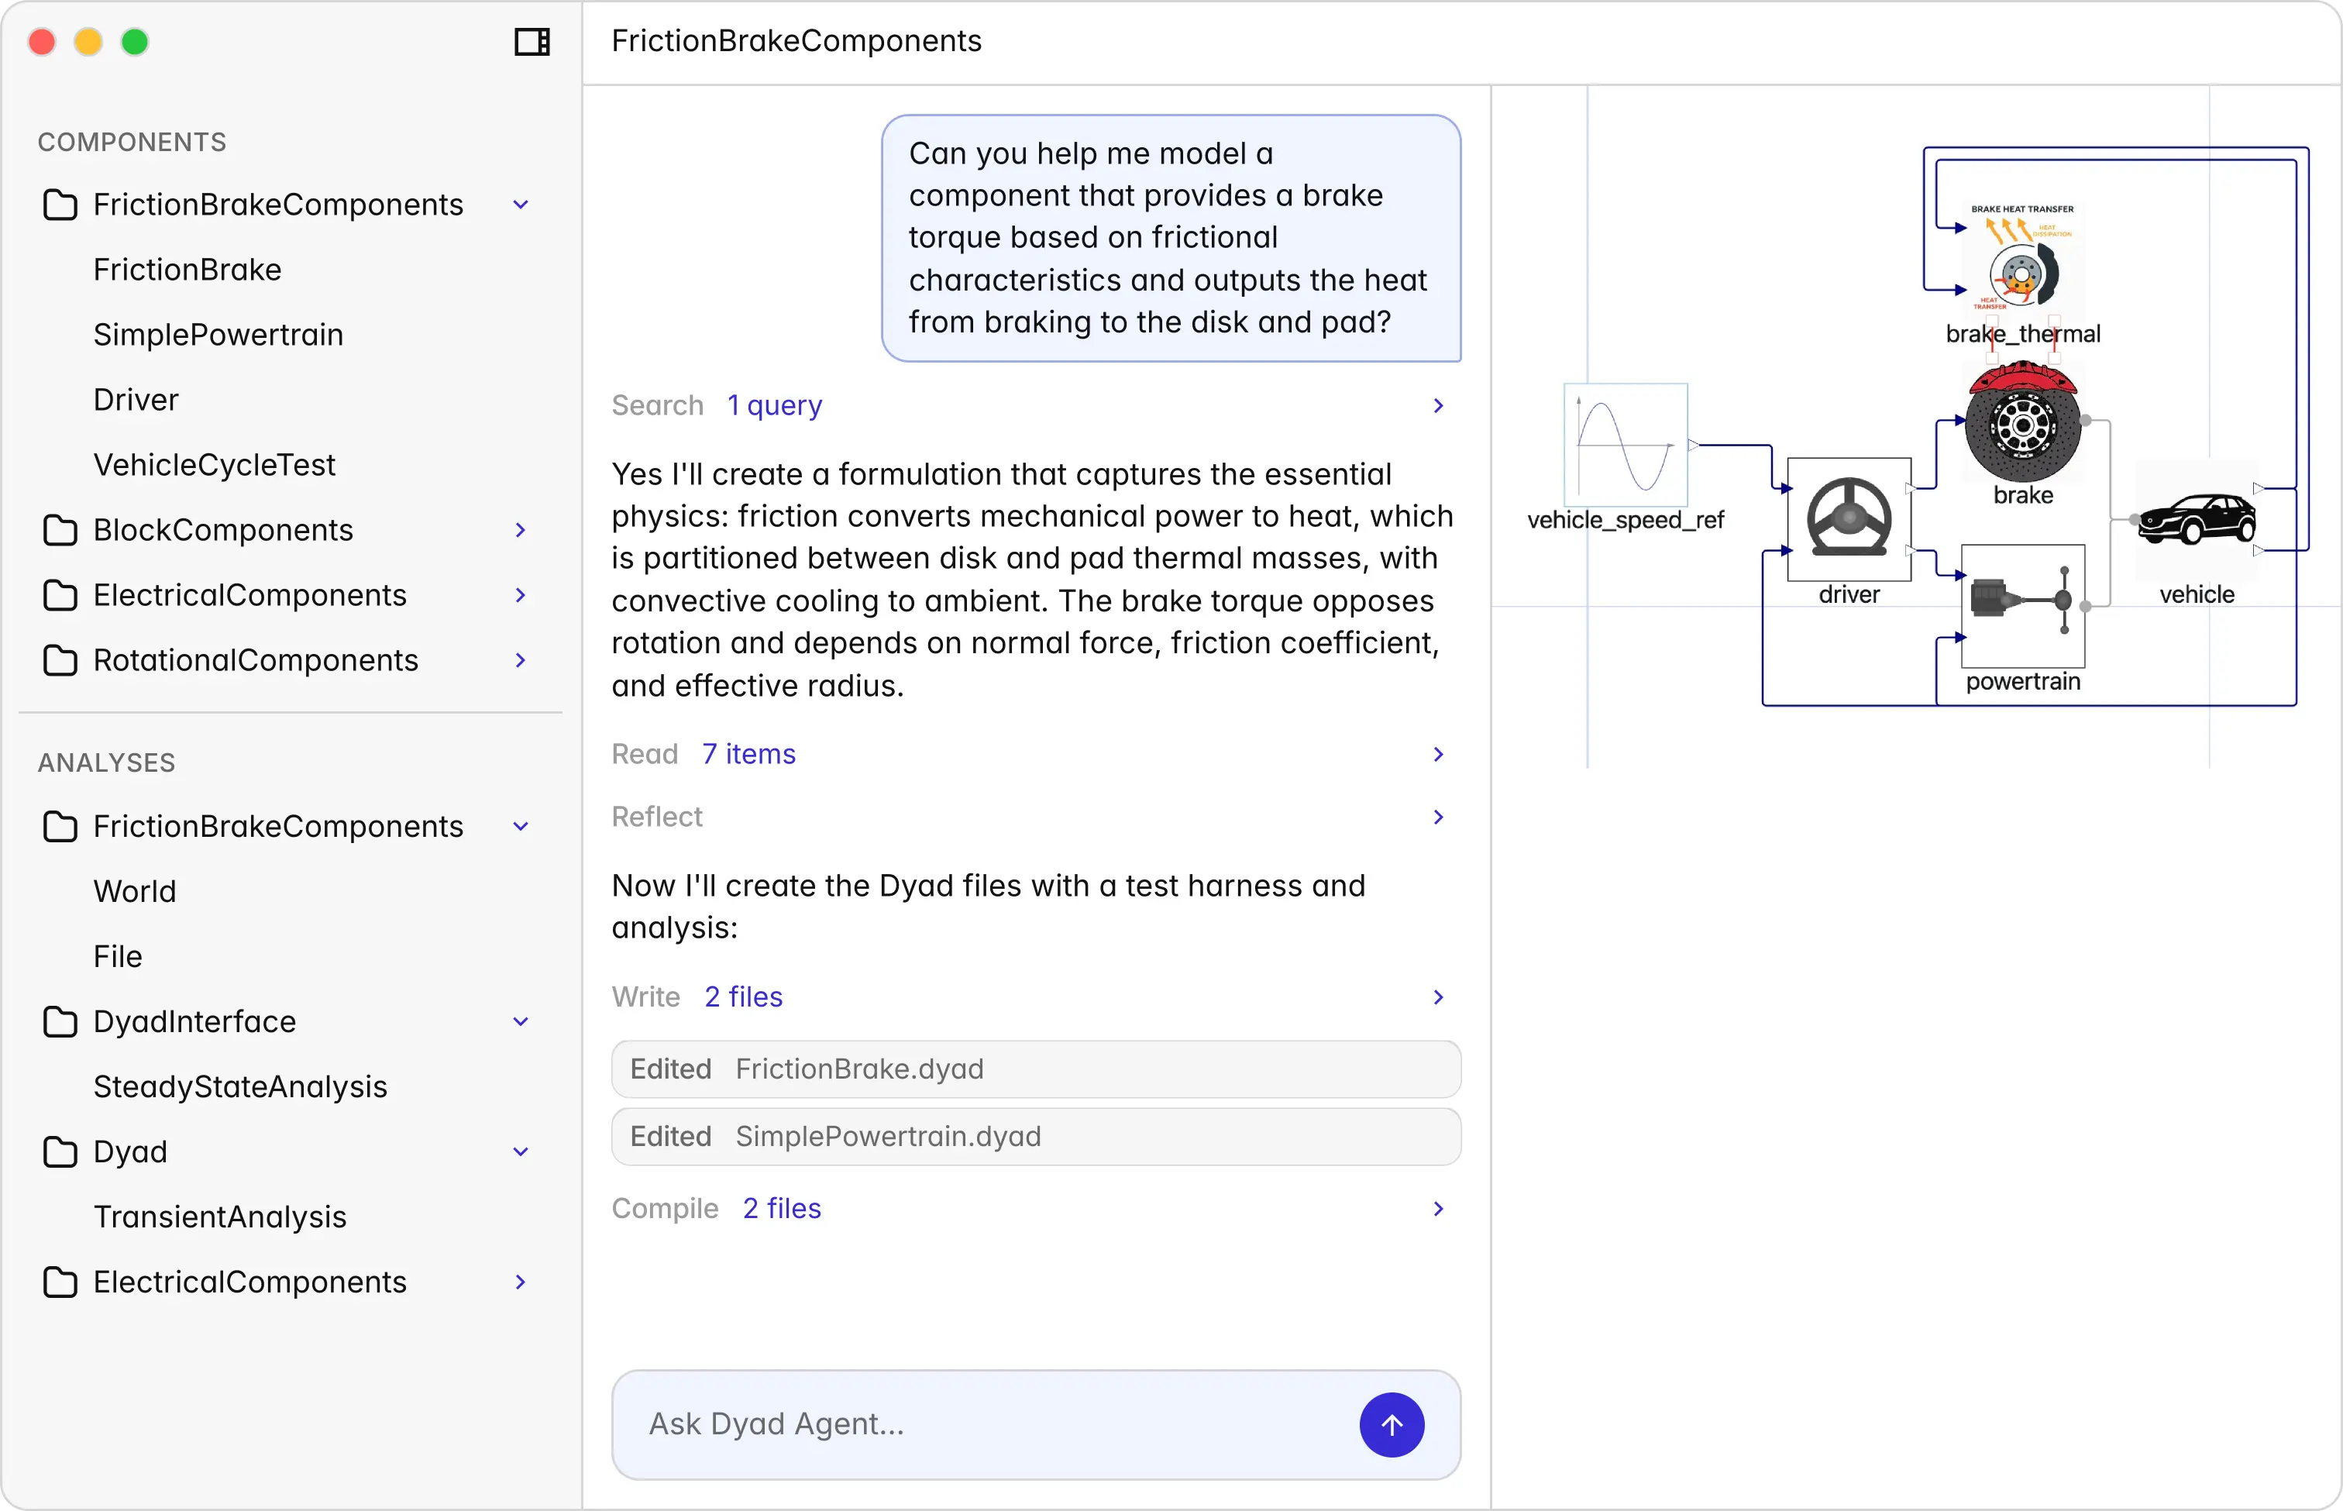The width and height of the screenshot is (2343, 1511).
Task: Expand the RotationalComponents folder chevron
Action: pyautogui.click(x=521, y=660)
